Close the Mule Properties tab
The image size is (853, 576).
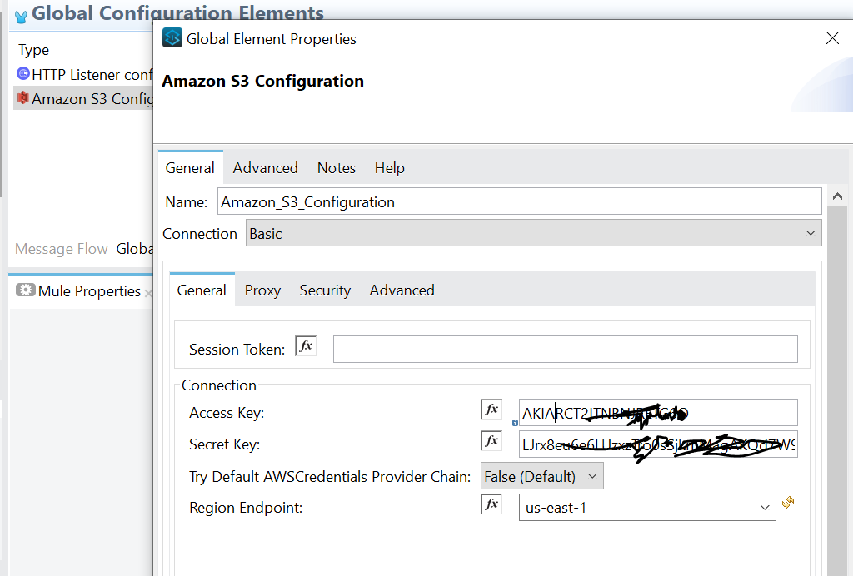click(x=150, y=292)
